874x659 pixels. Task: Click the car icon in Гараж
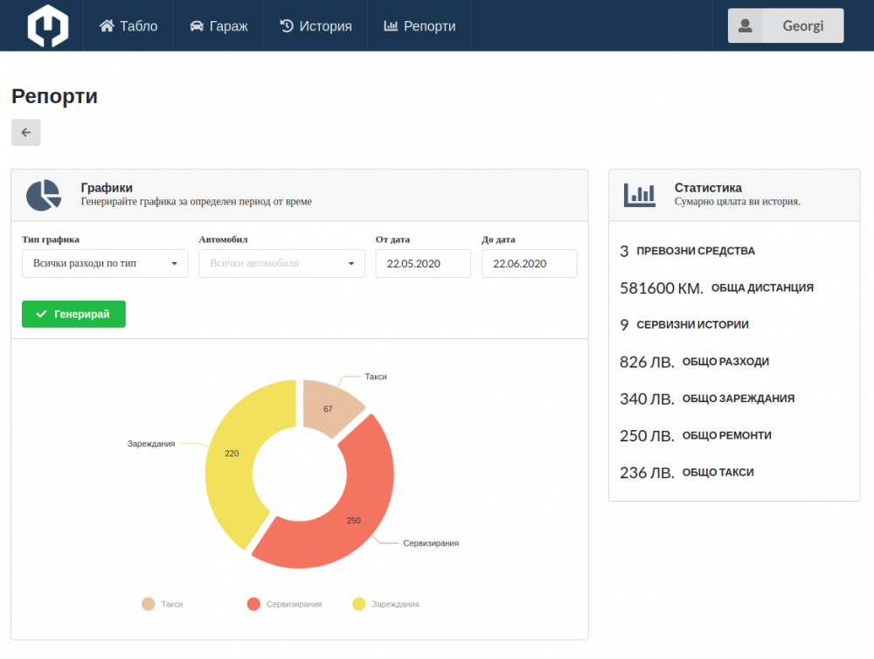[x=197, y=26]
